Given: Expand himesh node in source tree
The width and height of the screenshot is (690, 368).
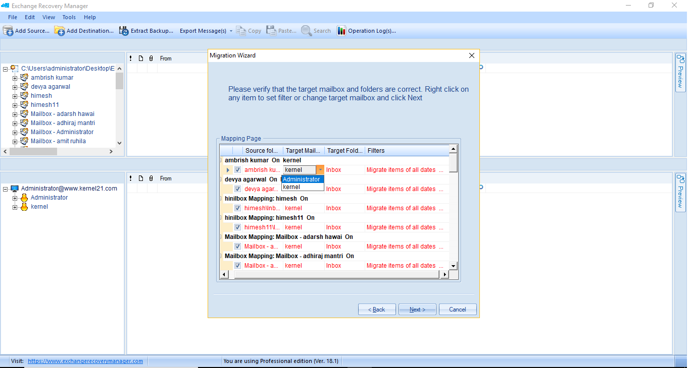Looking at the screenshot, I should tap(15, 96).
